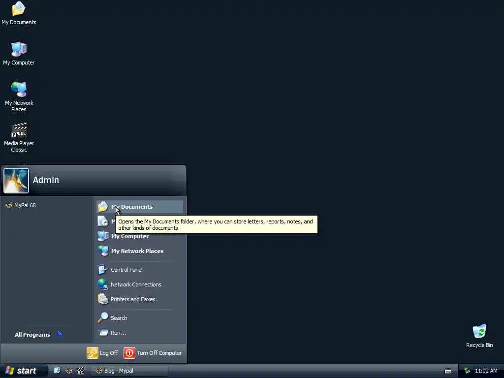Open the Recycle Bin on desktop

pos(479,336)
